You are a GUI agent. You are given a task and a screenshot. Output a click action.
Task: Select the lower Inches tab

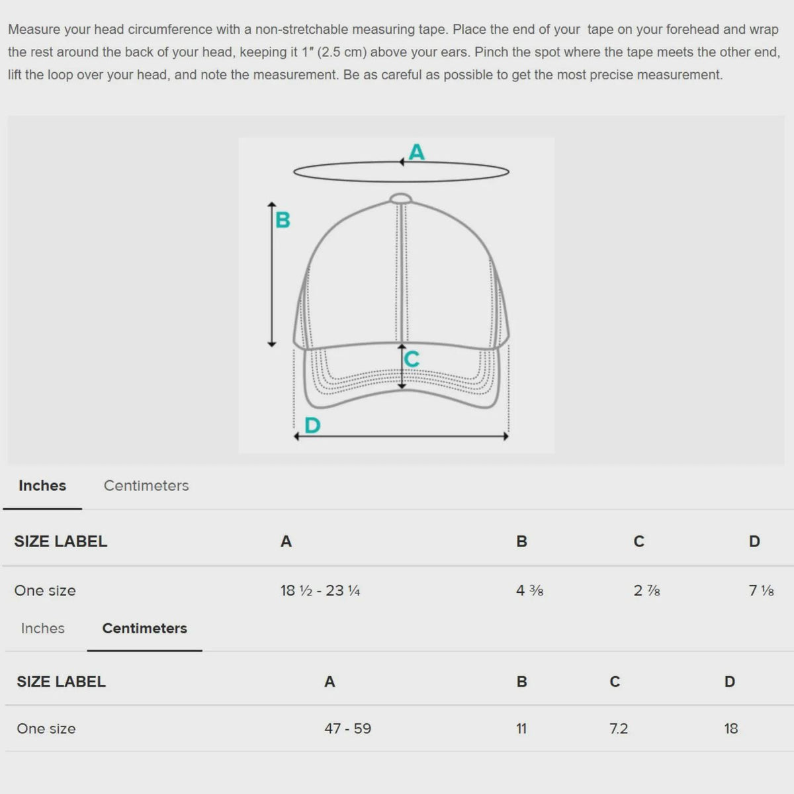tap(43, 629)
